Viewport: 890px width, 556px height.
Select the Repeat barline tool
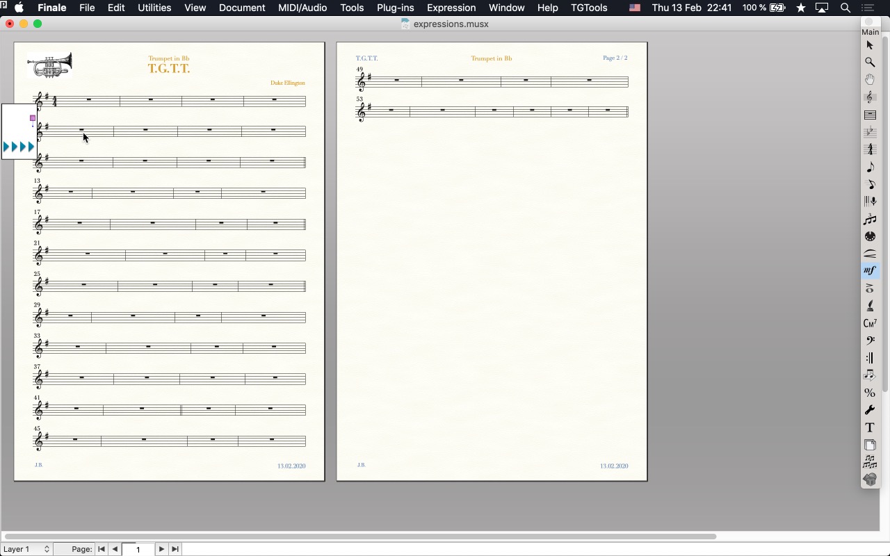pyautogui.click(x=870, y=358)
